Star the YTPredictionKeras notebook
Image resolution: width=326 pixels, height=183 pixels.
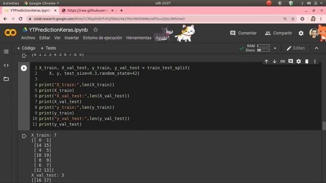[x=95, y=29]
